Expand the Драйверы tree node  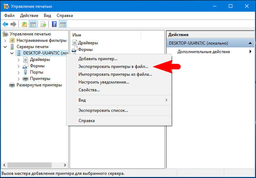[x=19, y=60]
